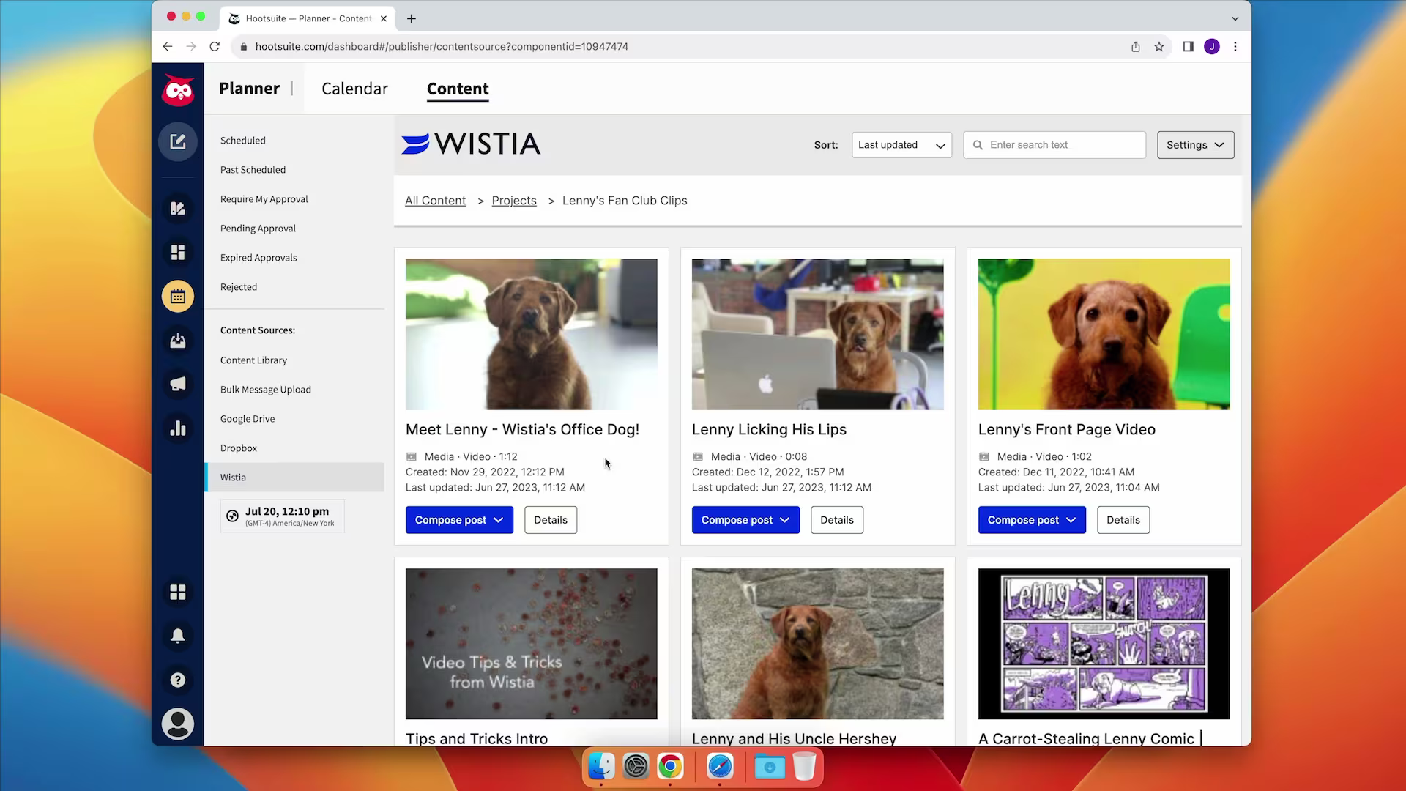This screenshot has height=791, width=1406.
Task: Open the Chrome three-dot menu
Action: 1235,46
